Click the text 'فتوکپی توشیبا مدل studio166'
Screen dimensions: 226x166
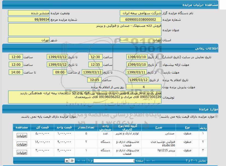pyautogui.click(x=163, y=144)
